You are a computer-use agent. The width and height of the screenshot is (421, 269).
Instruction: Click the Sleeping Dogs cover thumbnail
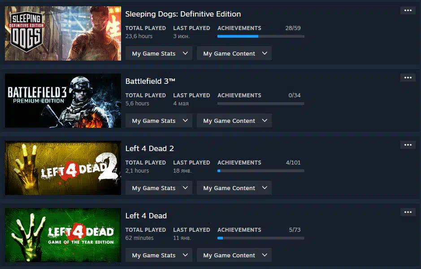63,33
